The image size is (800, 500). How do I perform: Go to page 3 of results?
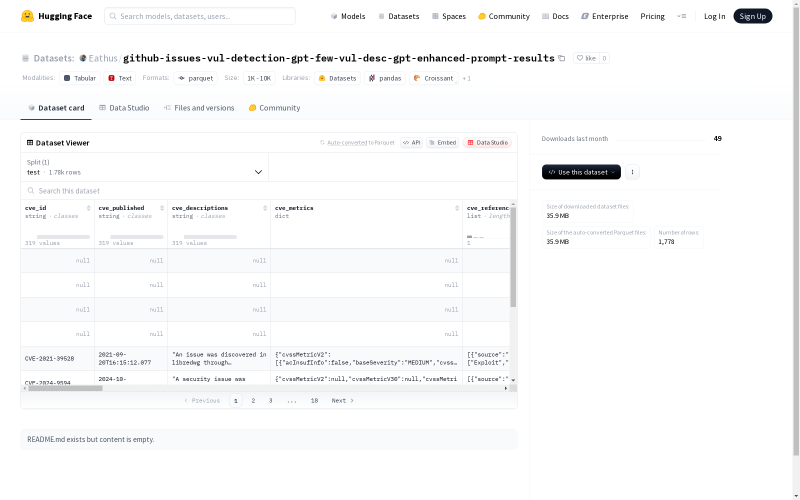click(x=271, y=400)
